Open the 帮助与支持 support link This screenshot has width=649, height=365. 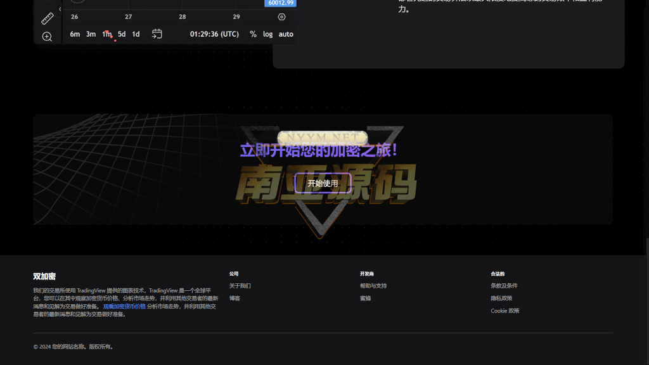373,286
